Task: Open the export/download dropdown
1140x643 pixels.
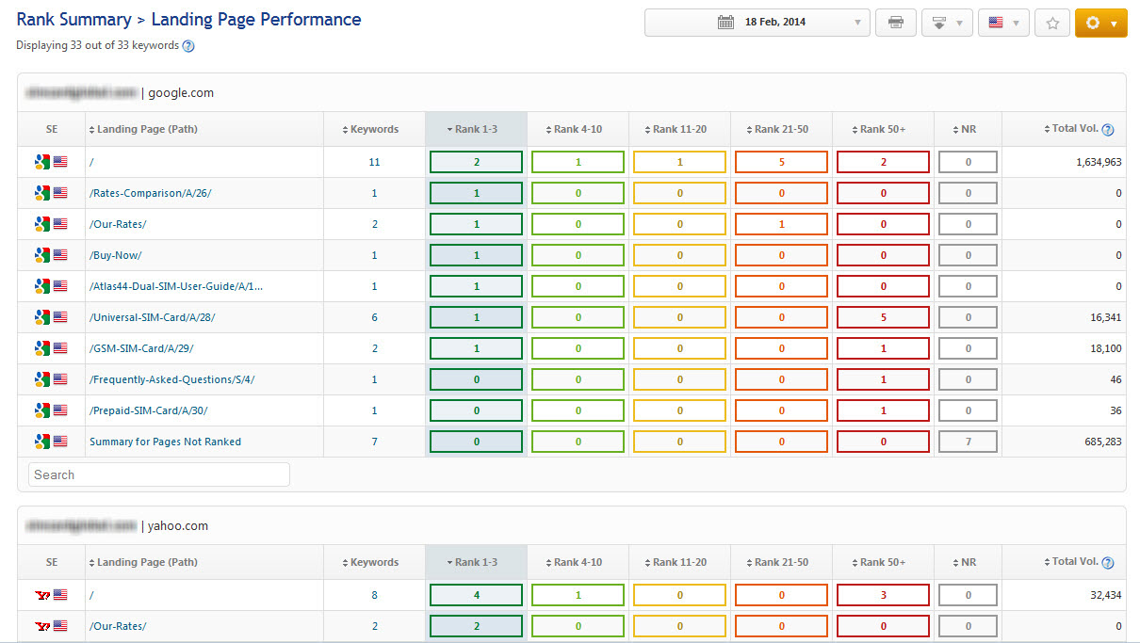Action: point(947,23)
